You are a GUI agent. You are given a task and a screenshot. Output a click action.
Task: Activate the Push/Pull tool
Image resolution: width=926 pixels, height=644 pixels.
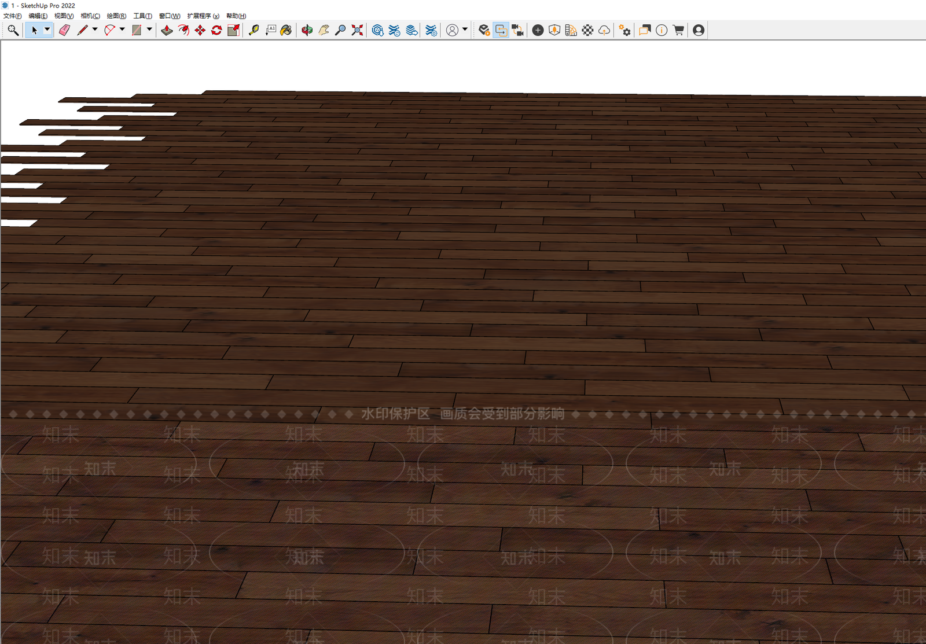(167, 30)
